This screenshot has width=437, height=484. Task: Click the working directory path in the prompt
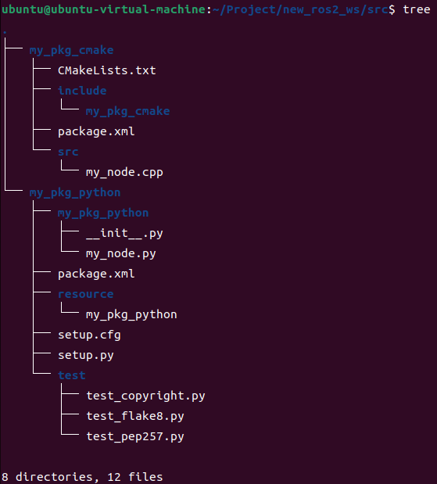[x=300, y=9]
